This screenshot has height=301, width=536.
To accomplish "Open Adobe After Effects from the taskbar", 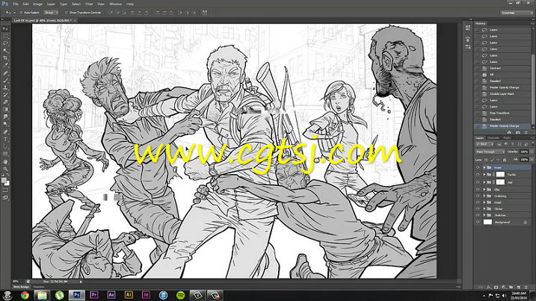I will pyautogui.click(x=111, y=295).
